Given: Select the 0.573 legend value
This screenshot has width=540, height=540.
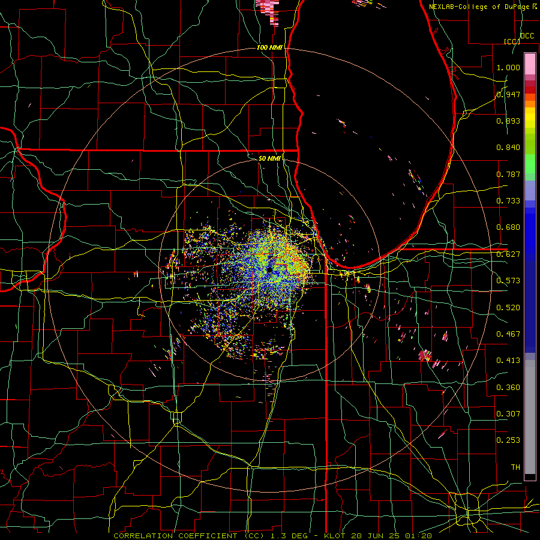Looking at the screenshot, I should tap(508, 281).
